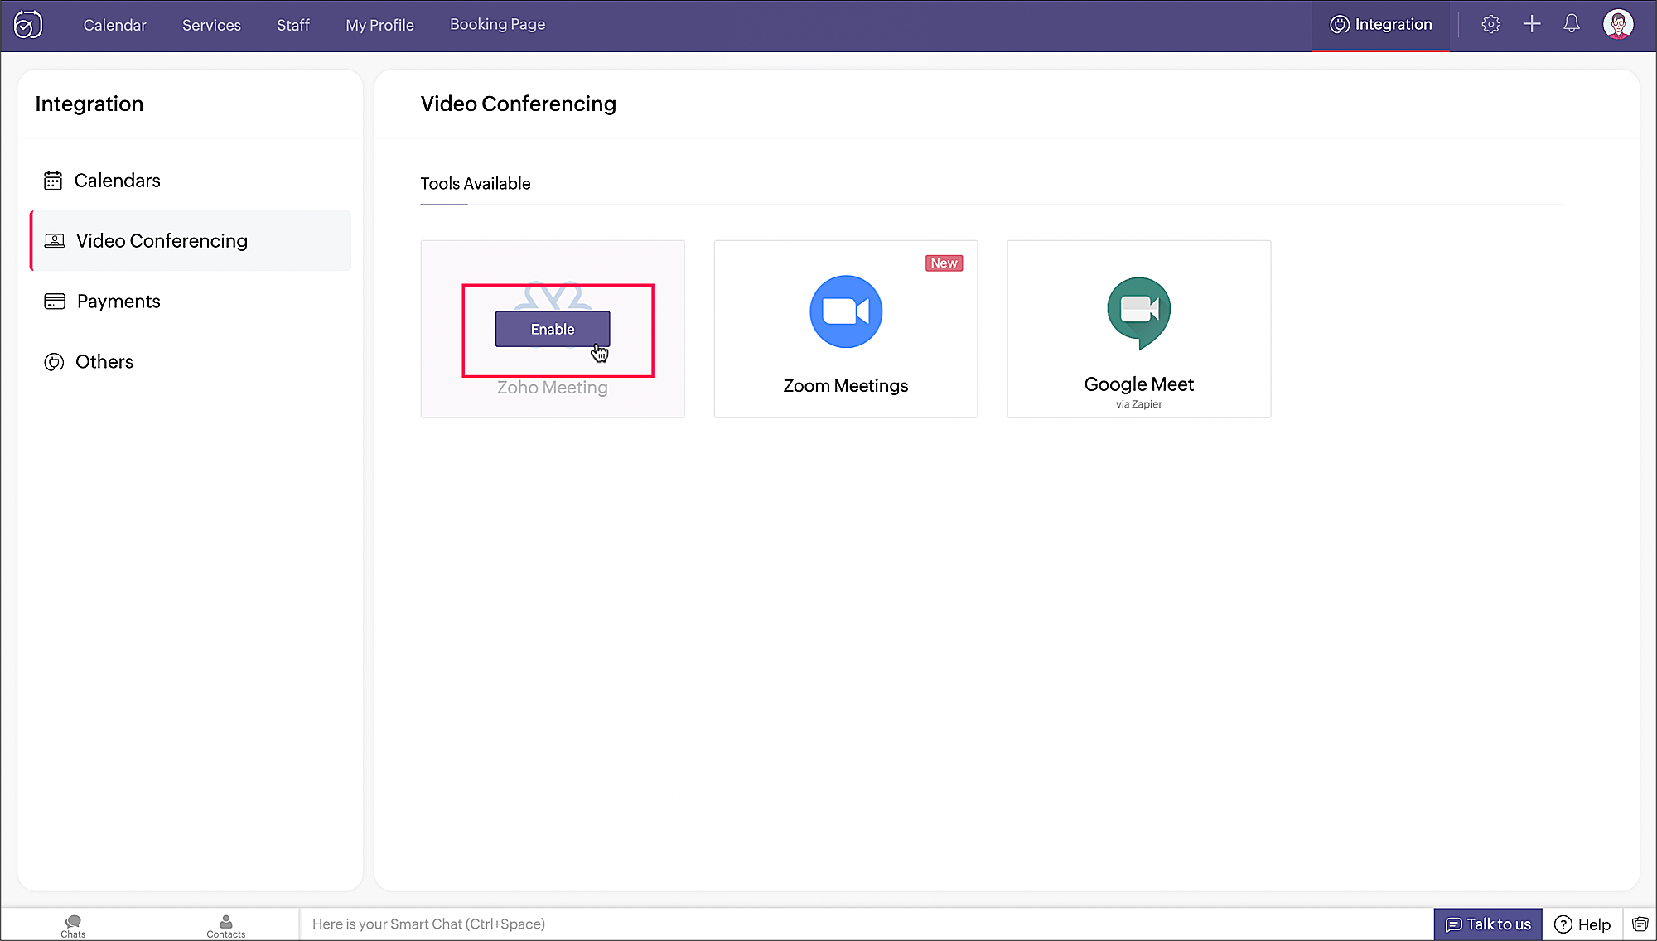Open the Google Meet via Zapier card
This screenshot has height=941, width=1657.
(1139, 329)
